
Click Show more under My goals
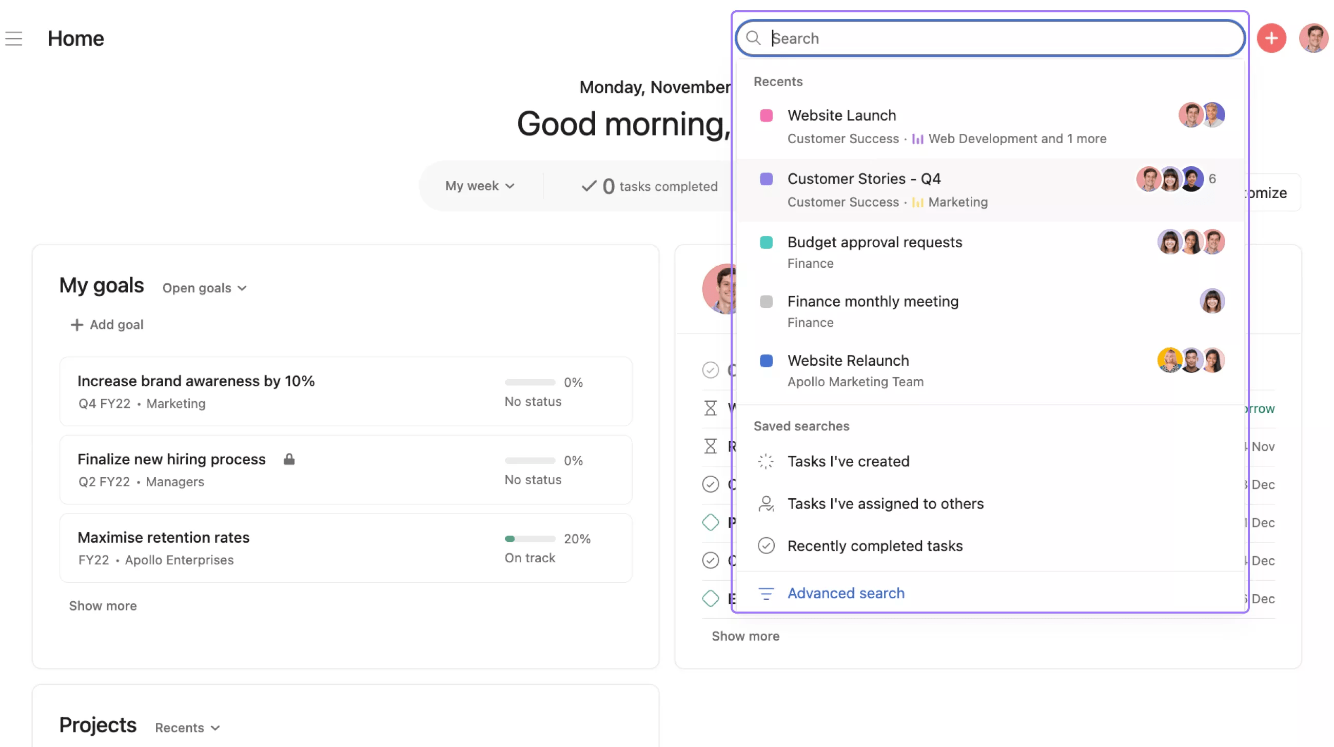(103, 605)
